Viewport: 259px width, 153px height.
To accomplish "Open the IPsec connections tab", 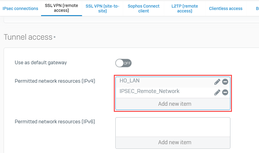I will coord(20,8).
